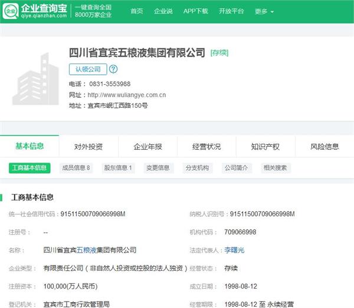Switch to the 企业年报 tab
Image resolution: width=354 pixels, height=308 pixels.
(x=147, y=147)
